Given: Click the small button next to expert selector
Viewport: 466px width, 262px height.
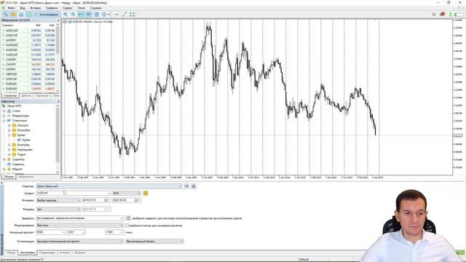Looking at the screenshot, I should (186, 186).
